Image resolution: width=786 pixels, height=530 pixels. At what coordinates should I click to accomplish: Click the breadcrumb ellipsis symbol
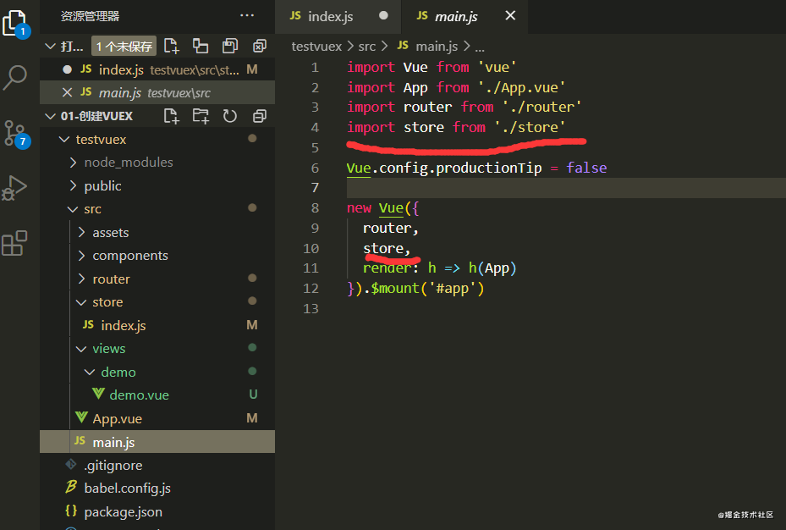coord(480,47)
